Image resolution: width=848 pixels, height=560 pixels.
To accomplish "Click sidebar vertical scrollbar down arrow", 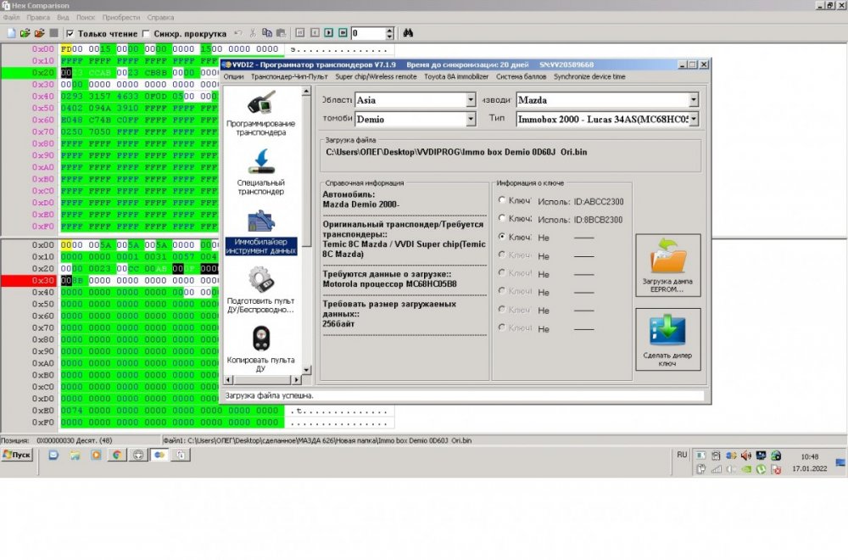I will 308,369.
